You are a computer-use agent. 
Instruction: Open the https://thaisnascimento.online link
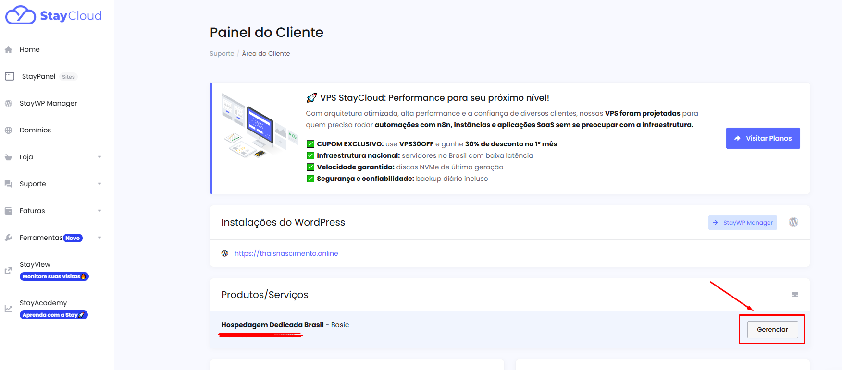click(x=286, y=253)
